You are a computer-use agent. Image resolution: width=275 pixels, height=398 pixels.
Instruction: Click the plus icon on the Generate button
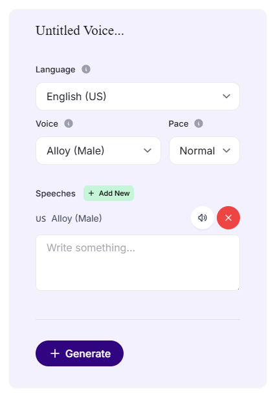pyautogui.click(x=55, y=353)
